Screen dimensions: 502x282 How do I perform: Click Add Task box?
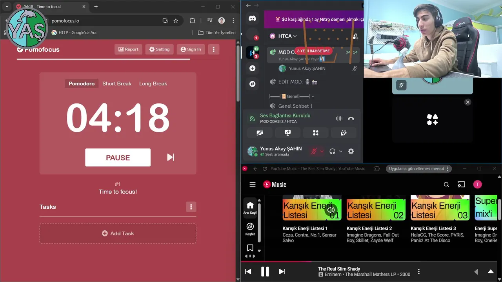coord(118,233)
